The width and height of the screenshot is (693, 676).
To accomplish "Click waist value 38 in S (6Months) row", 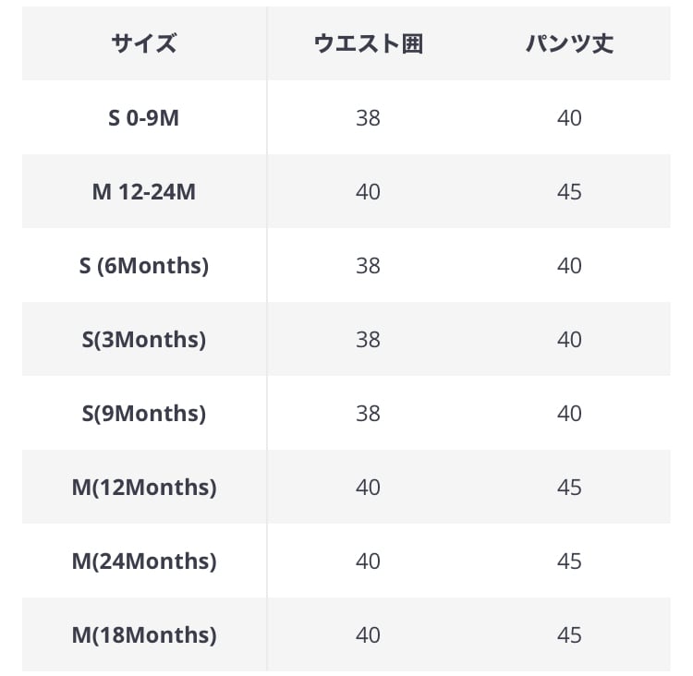I will [368, 266].
